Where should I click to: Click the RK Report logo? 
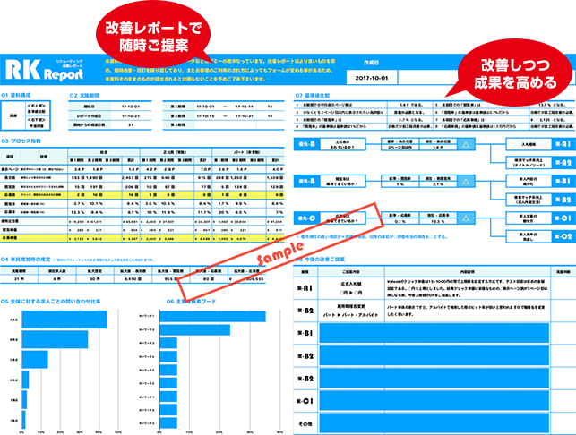tap(44, 70)
